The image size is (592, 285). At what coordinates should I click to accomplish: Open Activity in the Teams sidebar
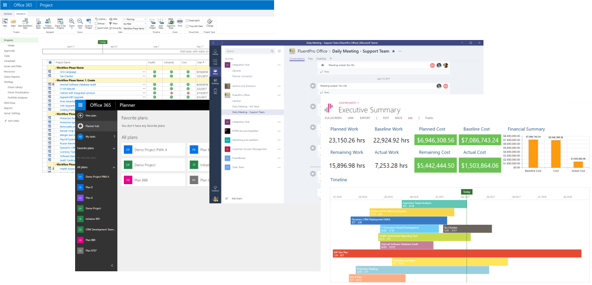(215, 52)
